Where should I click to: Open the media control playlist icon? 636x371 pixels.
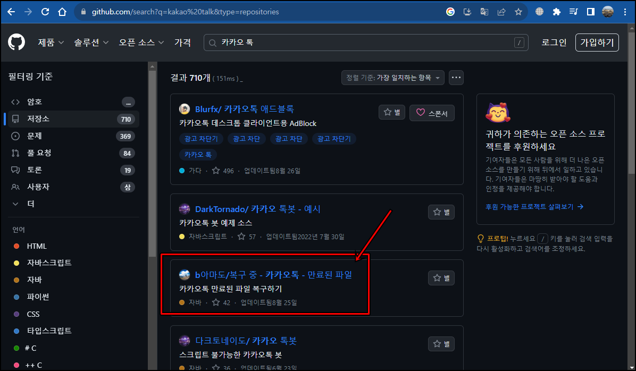point(574,12)
